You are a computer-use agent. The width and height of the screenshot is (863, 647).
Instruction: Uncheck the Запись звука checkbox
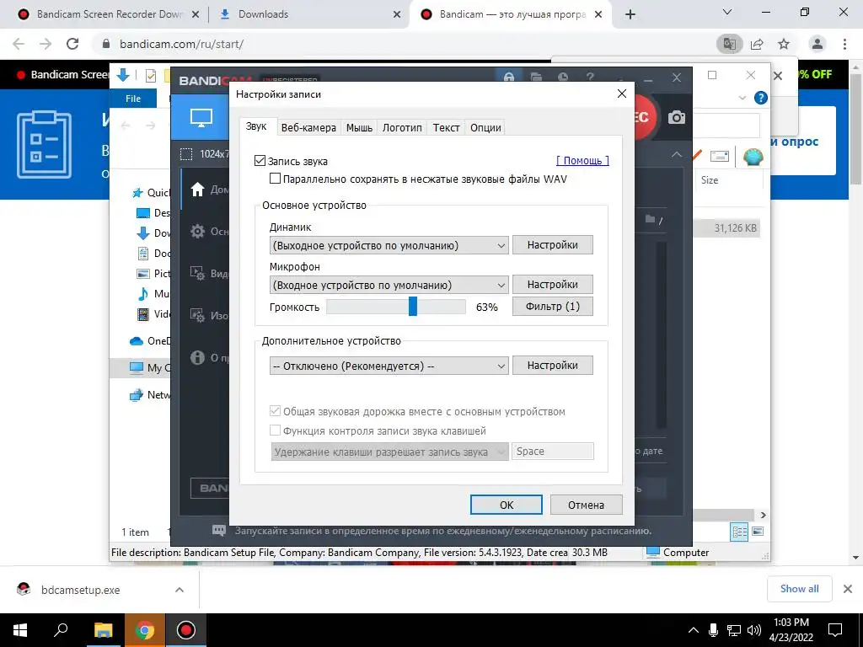pyautogui.click(x=260, y=161)
